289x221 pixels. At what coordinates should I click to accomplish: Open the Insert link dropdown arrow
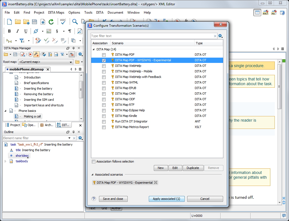point(43,31)
